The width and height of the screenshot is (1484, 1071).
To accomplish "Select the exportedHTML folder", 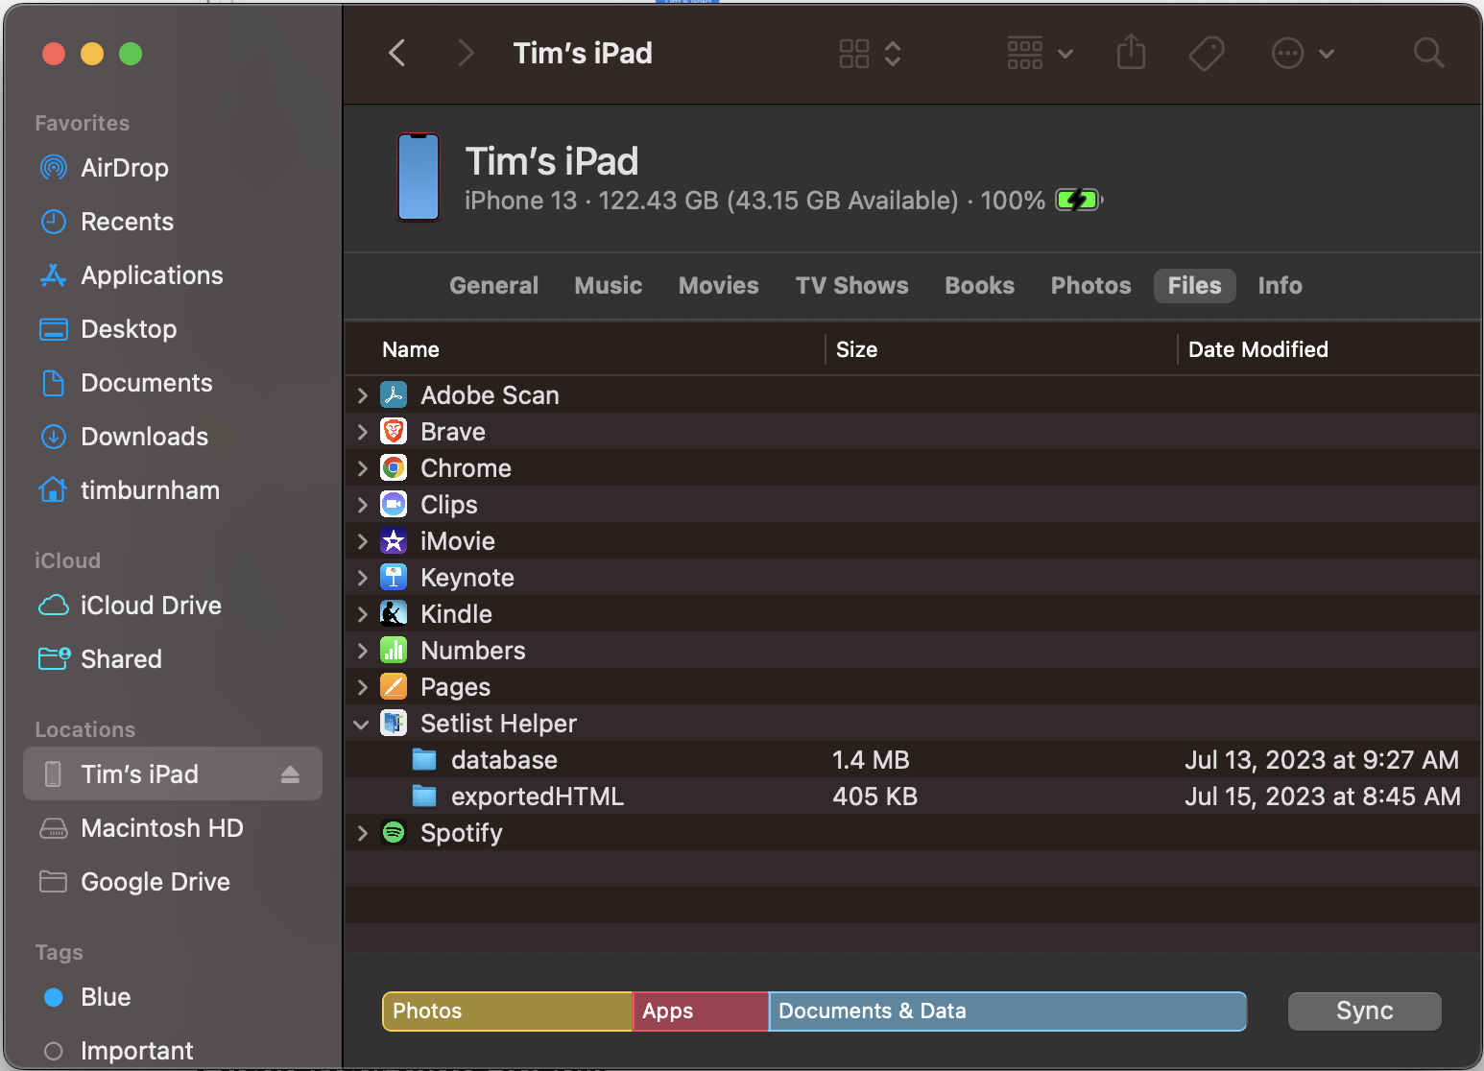I will pos(538,796).
